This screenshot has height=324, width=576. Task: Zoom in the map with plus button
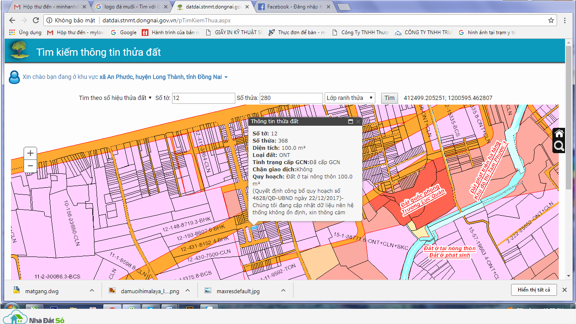coord(30,153)
